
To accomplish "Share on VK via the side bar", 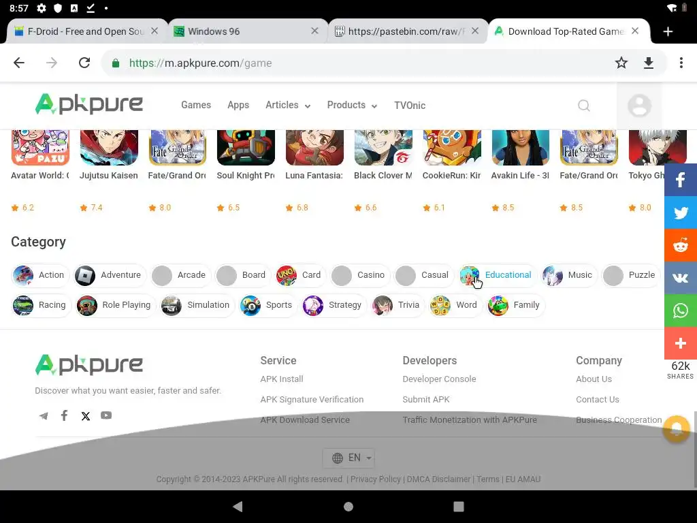I will [x=681, y=278].
